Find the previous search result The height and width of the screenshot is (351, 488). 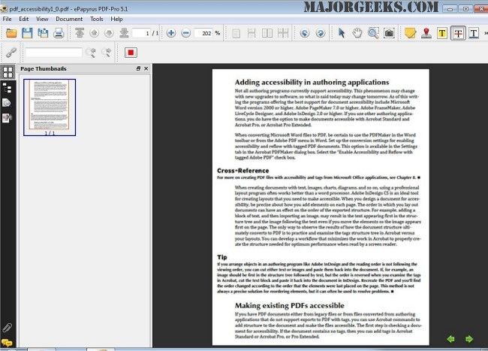91,53
